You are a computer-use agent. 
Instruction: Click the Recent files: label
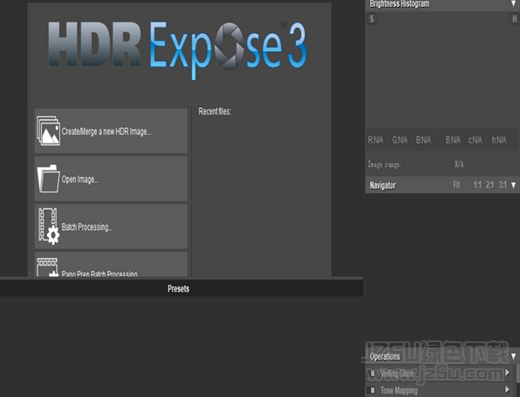point(215,111)
